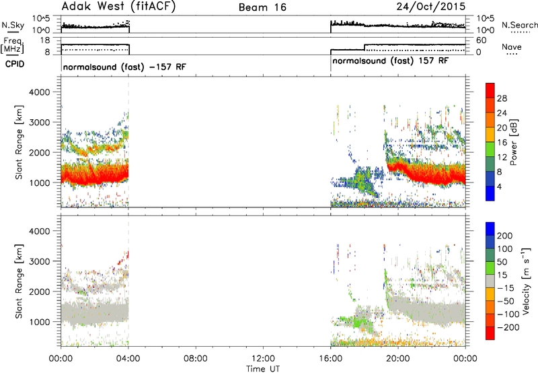Click the '20:00' time axis tick label
This screenshot has height=373, width=538.
point(398,359)
